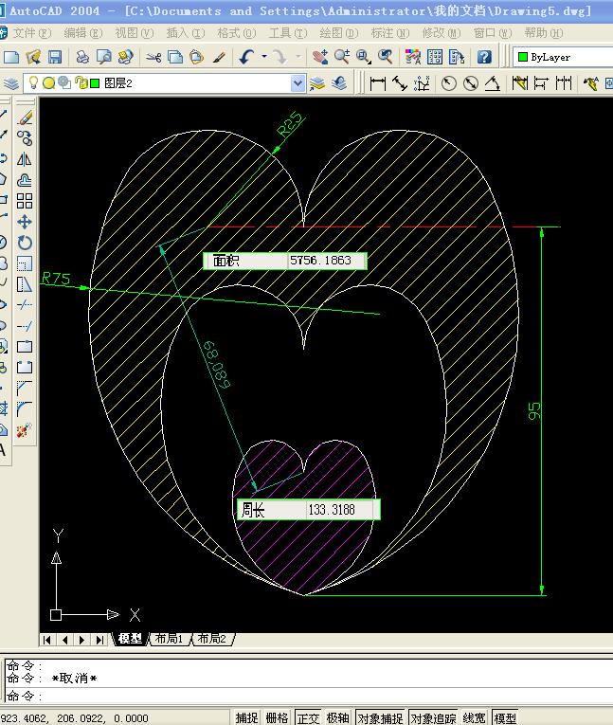Open Layer Properties Manager icon
The image size is (613, 725).
coord(11,83)
